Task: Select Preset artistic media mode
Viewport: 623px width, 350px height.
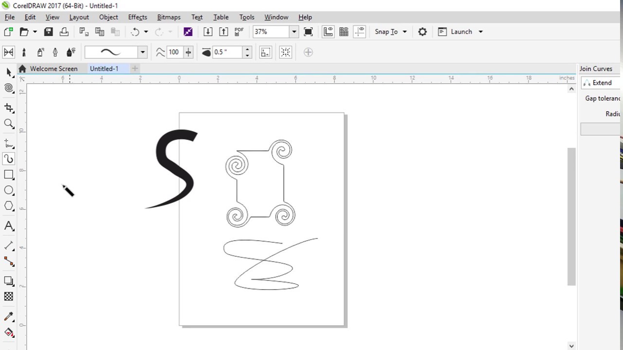Action: 8,52
